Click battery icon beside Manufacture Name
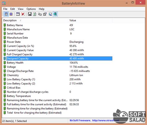Viewport: 147px width, 125px height. coord(5,29)
